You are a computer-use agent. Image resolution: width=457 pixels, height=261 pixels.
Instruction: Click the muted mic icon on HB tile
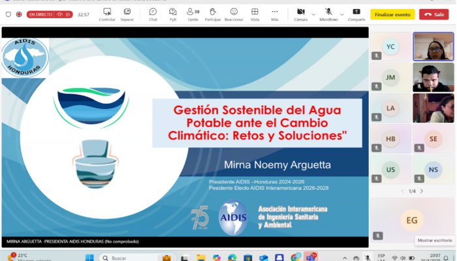[376, 147]
